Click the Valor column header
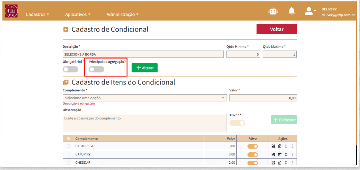Screen dimensions: 360x170 point(220,138)
